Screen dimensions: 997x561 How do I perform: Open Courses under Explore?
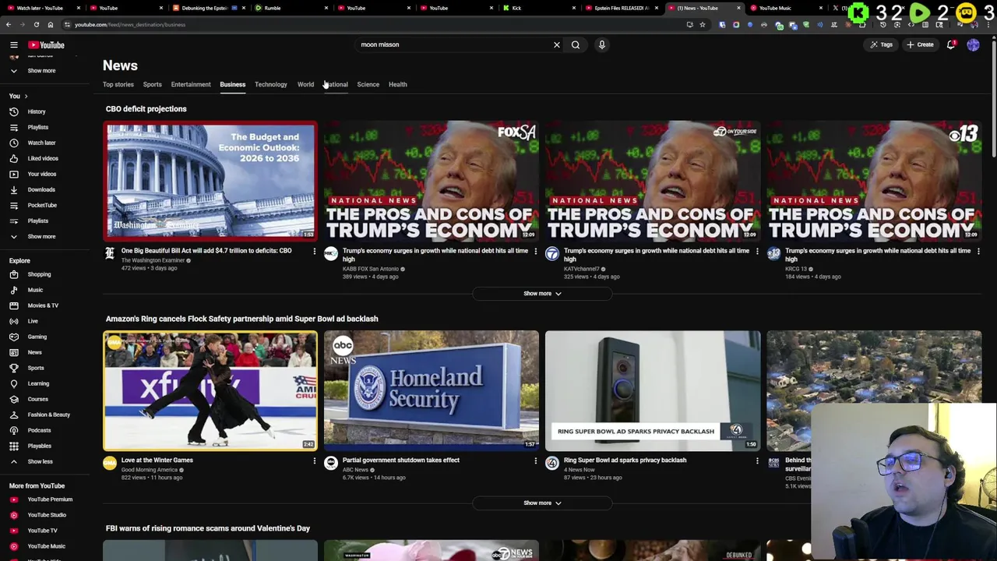pos(37,399)
